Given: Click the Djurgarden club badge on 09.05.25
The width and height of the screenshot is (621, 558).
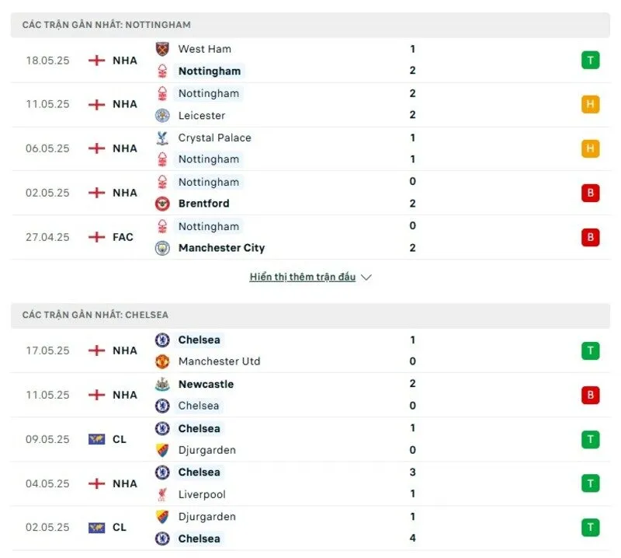Looking at the screenshot, I should click(163, 450).
